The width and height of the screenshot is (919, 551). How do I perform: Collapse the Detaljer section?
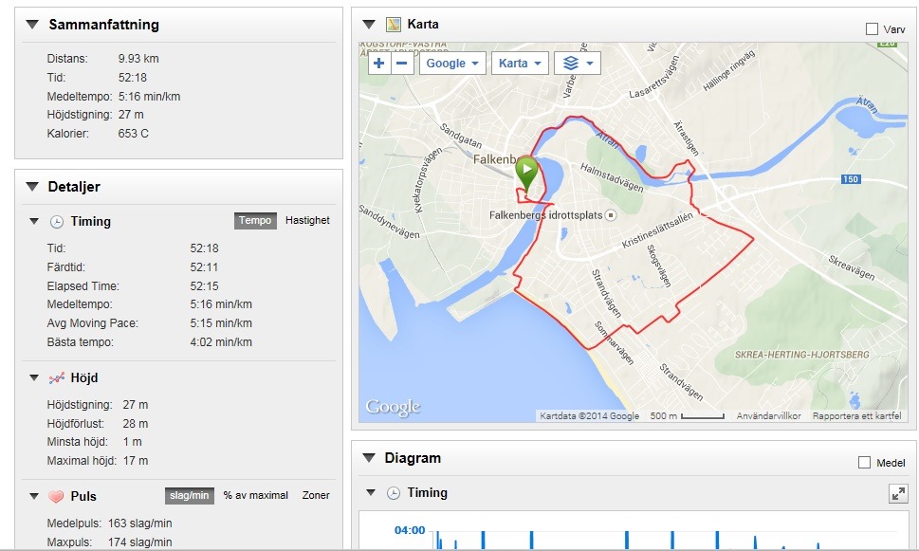point(33,187)
